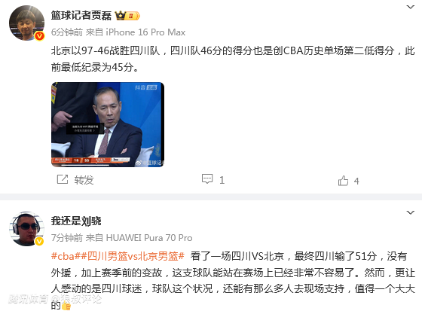Open comments via the speech bubble icon
This screenshot has width=422, height=311.
[x=207, y=179]
